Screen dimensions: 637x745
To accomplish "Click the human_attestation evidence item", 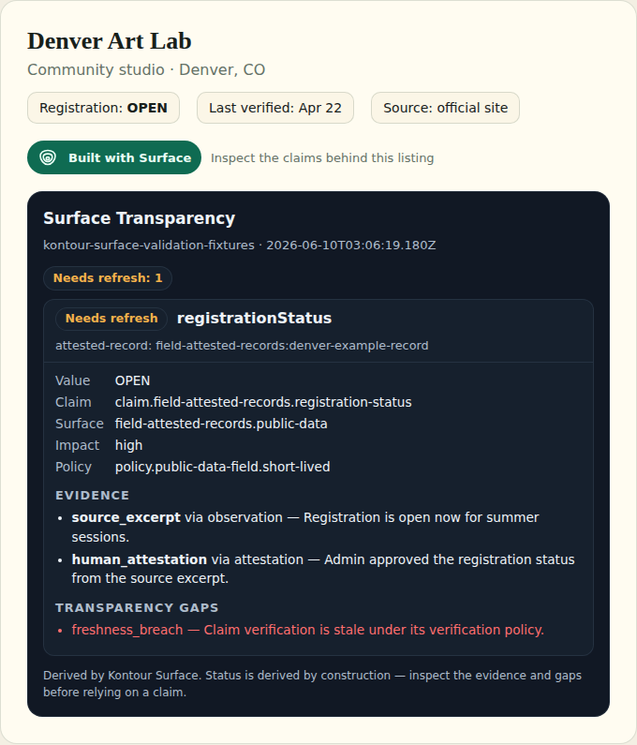I will point(323,569).
